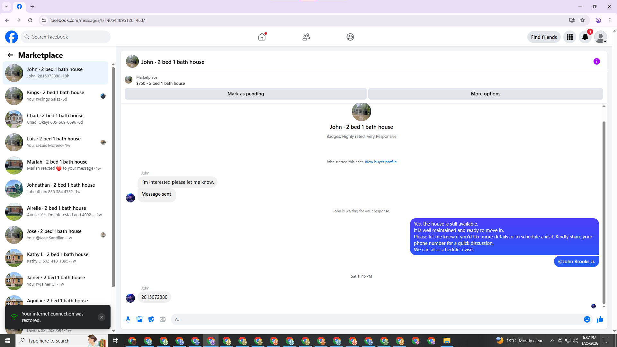This screenshot has width=617, height=347.
Task: Send a thumbs-up like
Action: click(600, 319)
